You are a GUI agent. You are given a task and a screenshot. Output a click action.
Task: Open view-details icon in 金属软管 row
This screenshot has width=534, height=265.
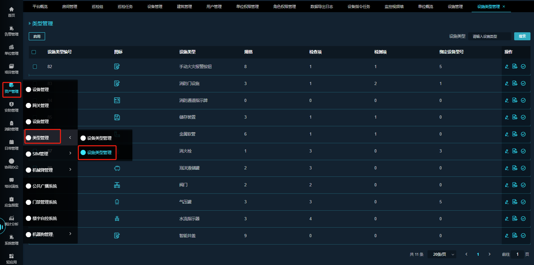pyautogui.click(x=515, y=134)
